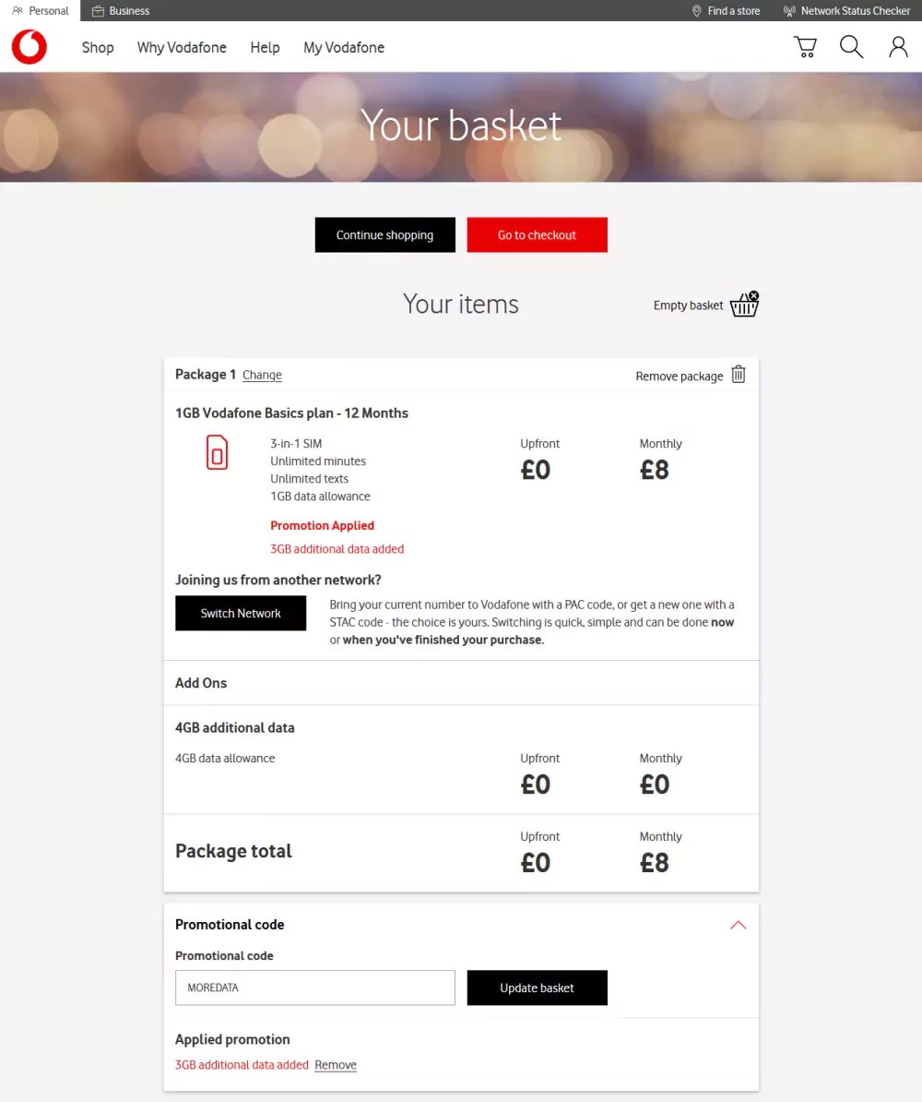The width and height of the screenshot is (922, 1102).
Task: Click inside the promotional code input field
Action: point(314,988)
